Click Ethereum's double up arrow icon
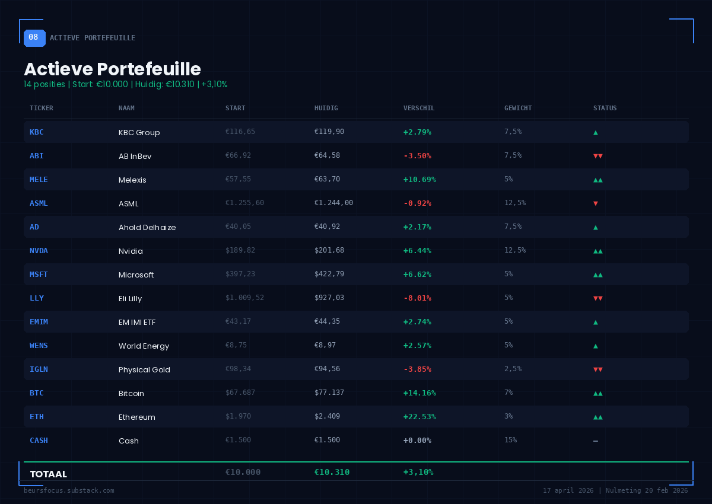The image size is (712, 504). 598,416
